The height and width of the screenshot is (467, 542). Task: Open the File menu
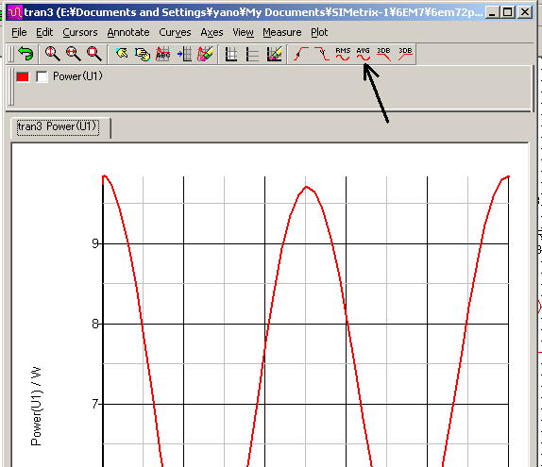pyautogui.click(x=19, y=32)
